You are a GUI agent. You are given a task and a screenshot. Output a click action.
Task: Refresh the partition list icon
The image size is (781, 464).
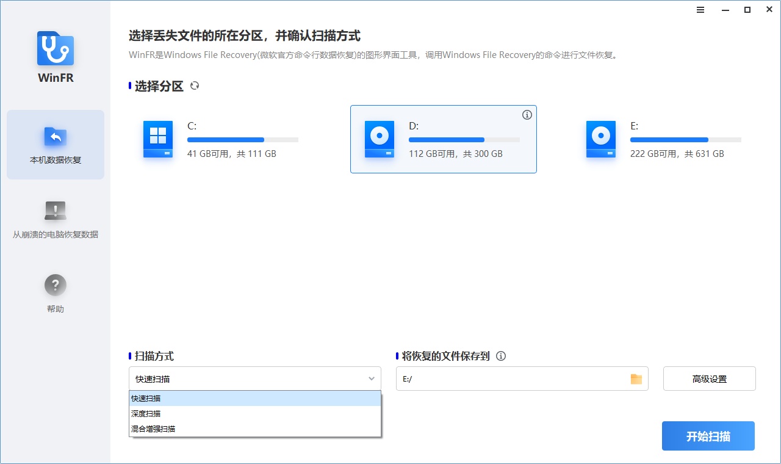pyautogui.click(x=195, y=86)
